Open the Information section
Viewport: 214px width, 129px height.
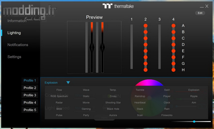coord(17,21)
